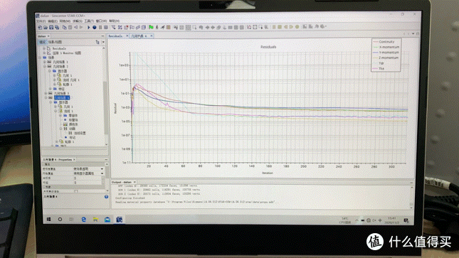Click the brown Stop solver square icon

tap(169, 27)
